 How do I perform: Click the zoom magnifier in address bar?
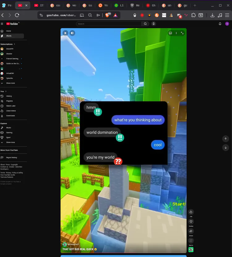[x=90, y=15]
